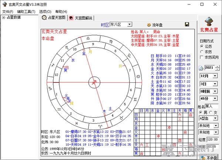222x160 pixels.
Task: Select the 农历 date mode radio button
Action: pos(202,52)
